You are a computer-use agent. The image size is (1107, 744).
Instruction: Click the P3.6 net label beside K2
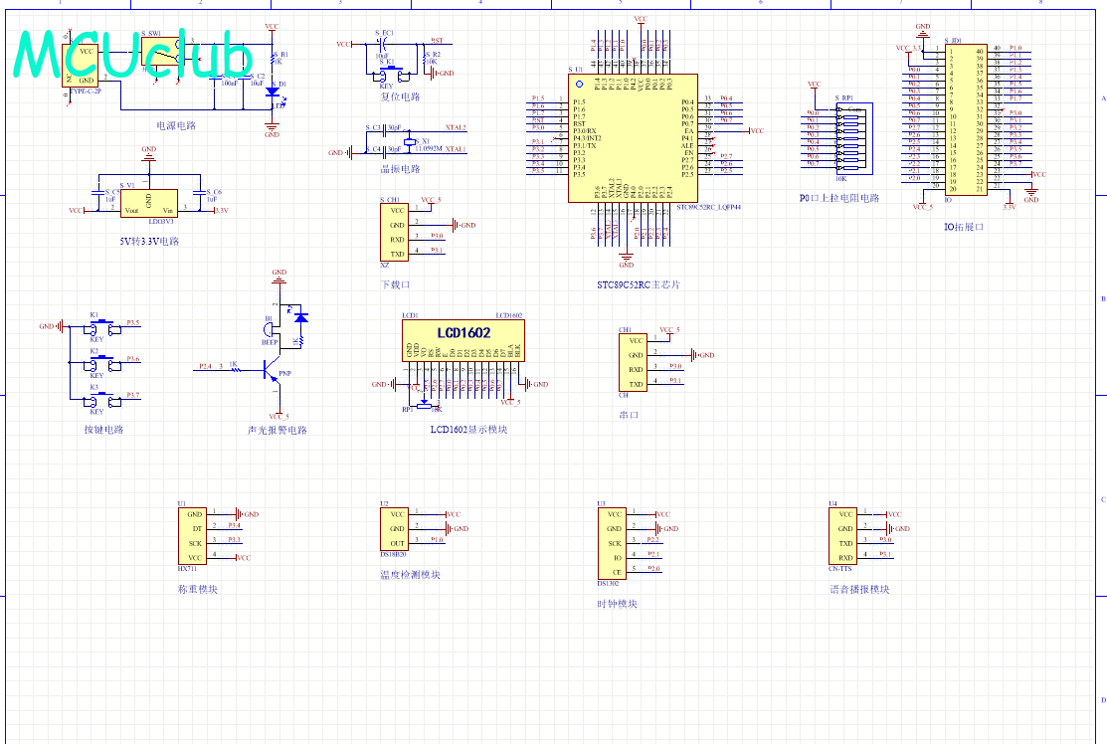click(x=132, y=359)
